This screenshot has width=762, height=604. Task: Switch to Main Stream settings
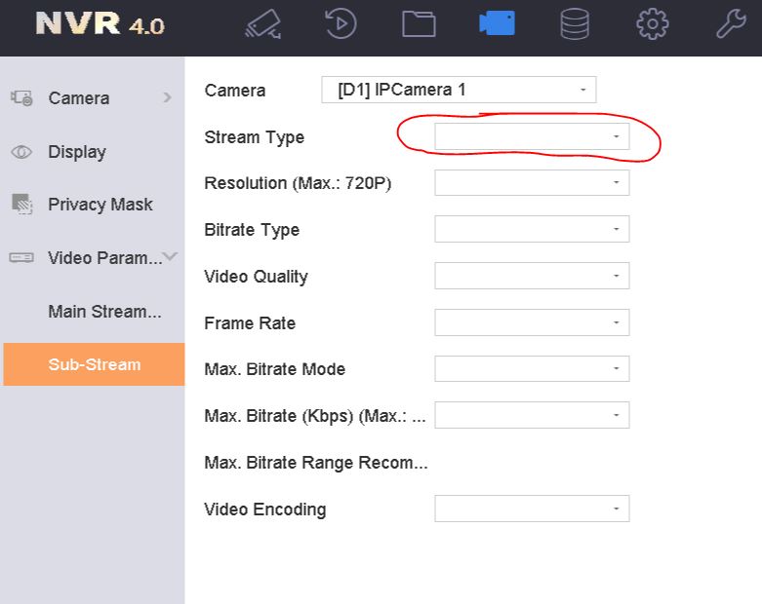(104, 312)
